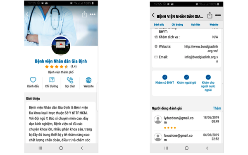Open Chỉ đường map directions icon
248x155 pixels.
(52, 80)
